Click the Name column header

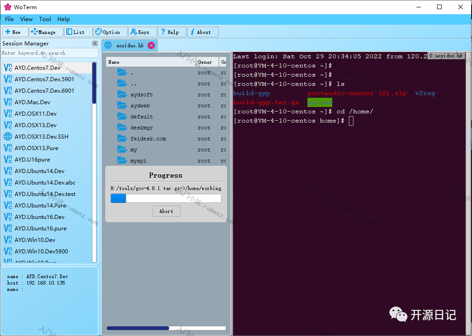151,62
